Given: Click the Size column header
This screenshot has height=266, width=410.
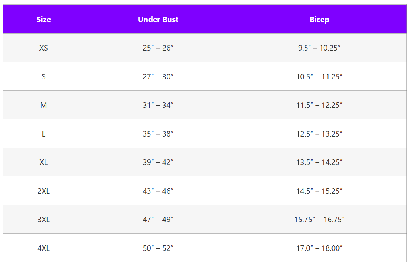Looking at the screenshot, I should tap(44, 20).
